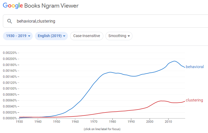Focus the blue behavioral series label
The width and height of the screenshot is (208, 133).
point(195,67)
